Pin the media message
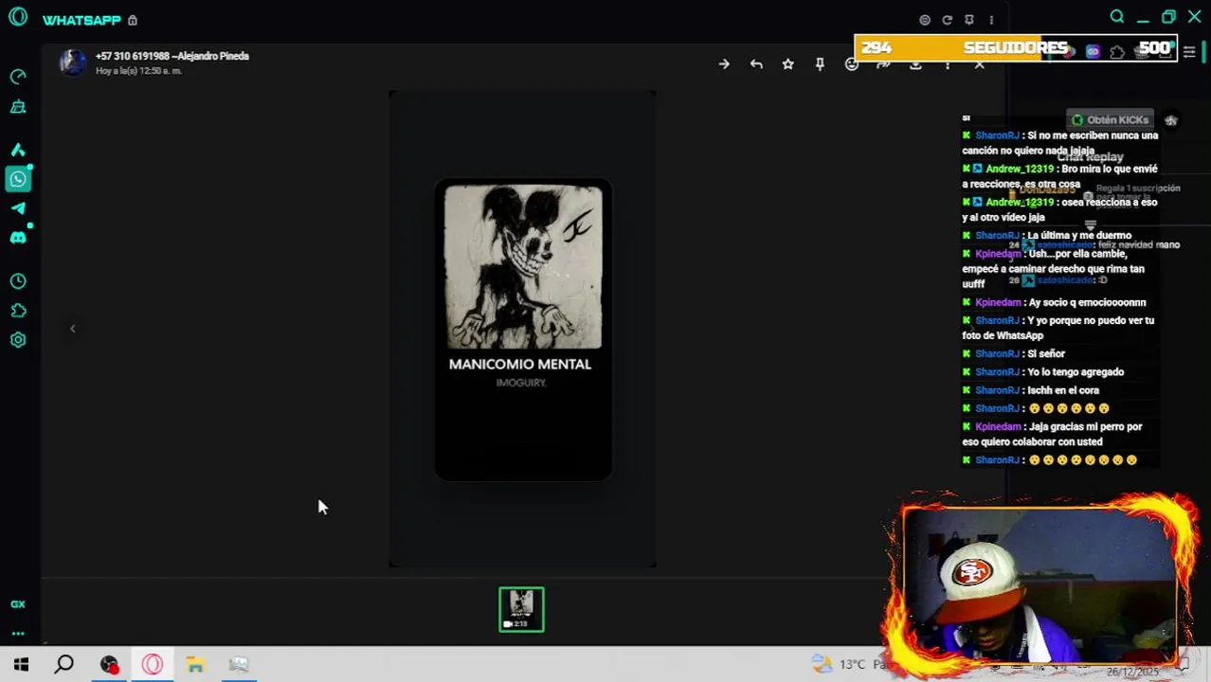The height and width of the screenshot is (682, 1211). point(820,63)
